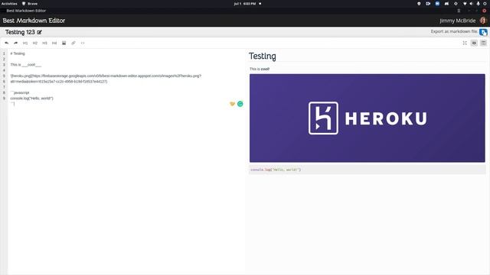This screenshot has height=275, width=490.
Task: Click the blue export markdown file button
Action: [x=483, y=32]
